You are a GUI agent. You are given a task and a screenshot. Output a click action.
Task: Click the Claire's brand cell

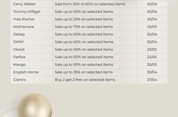31,80
